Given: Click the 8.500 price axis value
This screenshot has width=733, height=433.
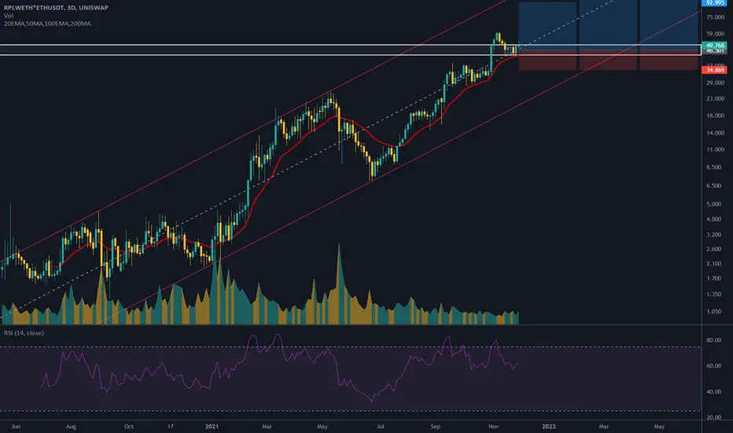Looking at the screenshot, I should click(x=714, y=167).
